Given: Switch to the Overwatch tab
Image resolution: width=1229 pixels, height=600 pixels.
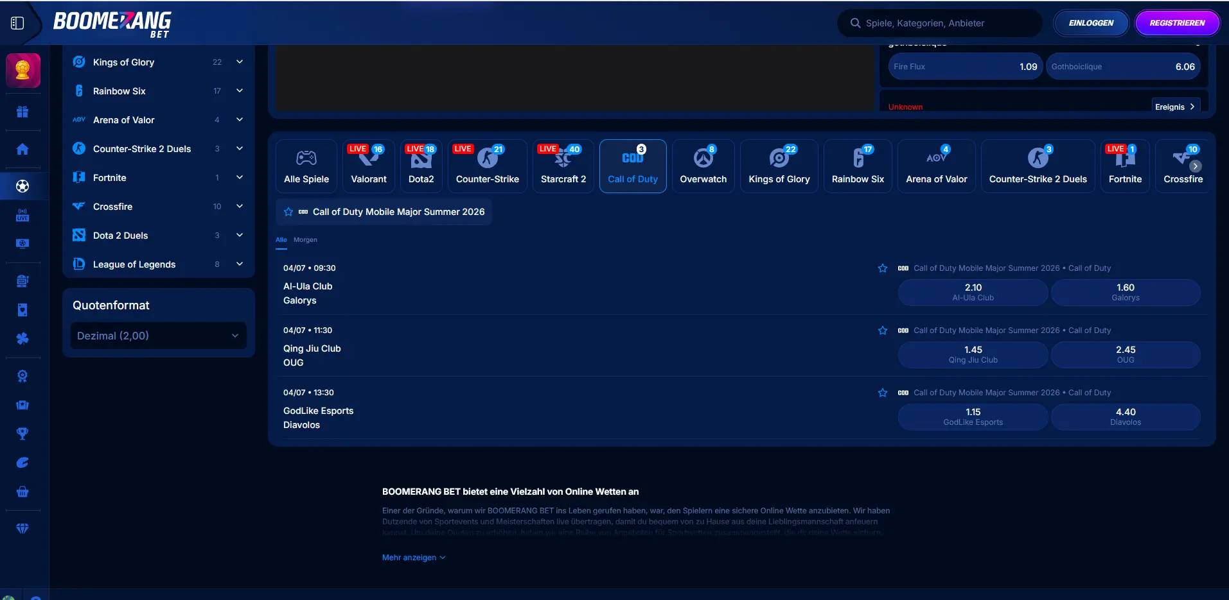Looking at the screenshot, I should pos(703,166).
